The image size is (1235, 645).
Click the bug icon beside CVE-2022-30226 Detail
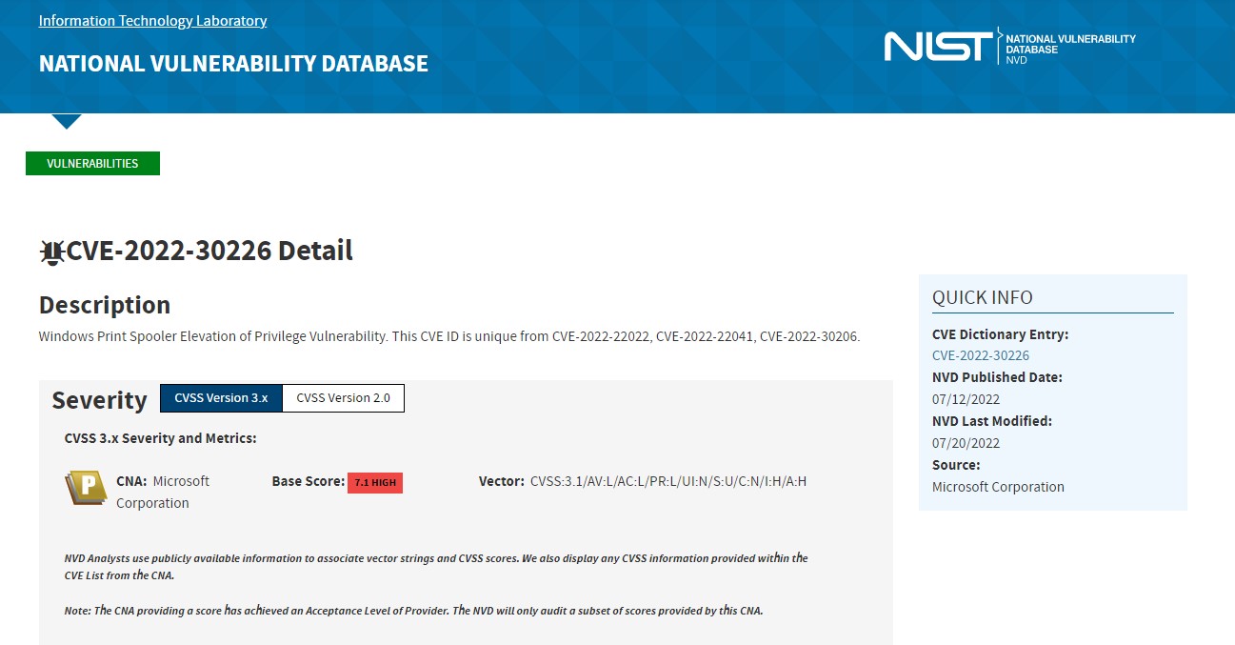[51, 252]
